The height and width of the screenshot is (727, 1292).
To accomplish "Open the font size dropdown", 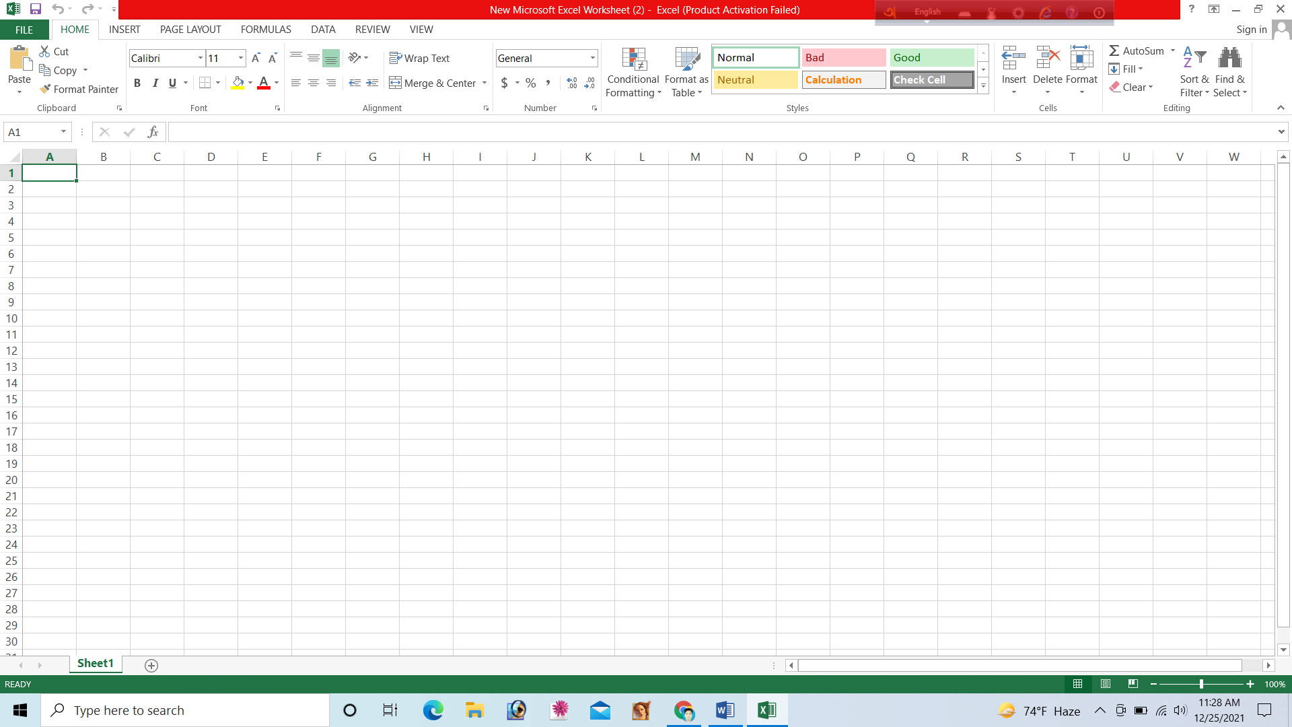I will pos(241,58).
